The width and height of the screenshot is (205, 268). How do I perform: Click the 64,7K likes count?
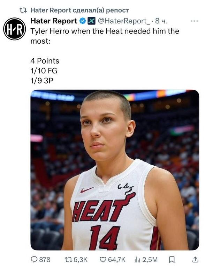[x=117, y=260]
